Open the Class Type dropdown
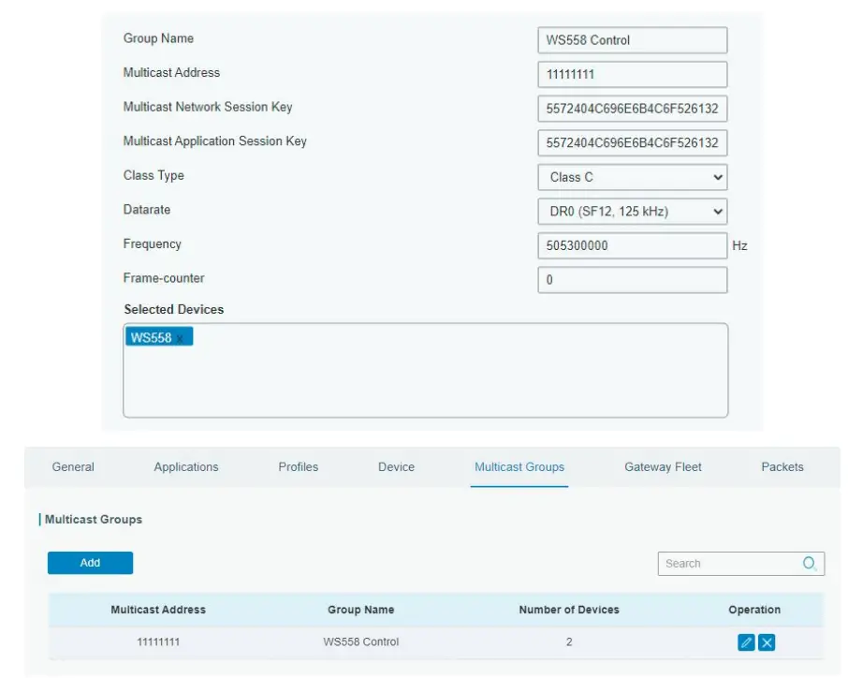Image resolution: width=848 pixels, height=678 pixels. [632, 177]
